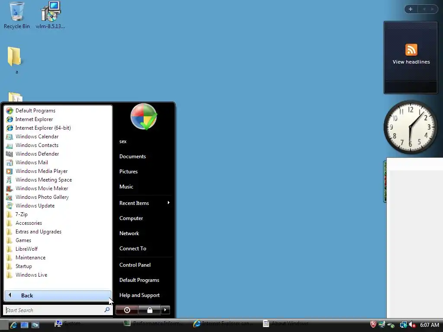Expand the Maintenance folder

point(58,258)
